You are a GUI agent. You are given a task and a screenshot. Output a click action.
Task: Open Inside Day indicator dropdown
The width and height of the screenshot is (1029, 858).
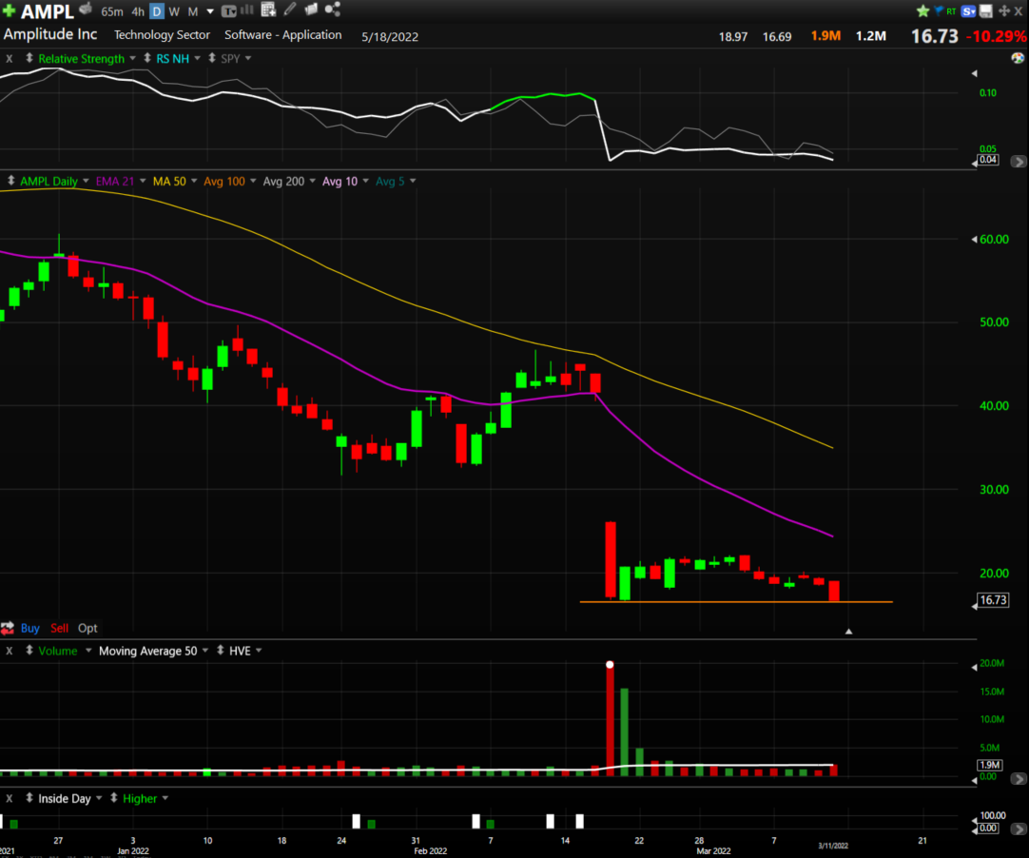(99, 798)
